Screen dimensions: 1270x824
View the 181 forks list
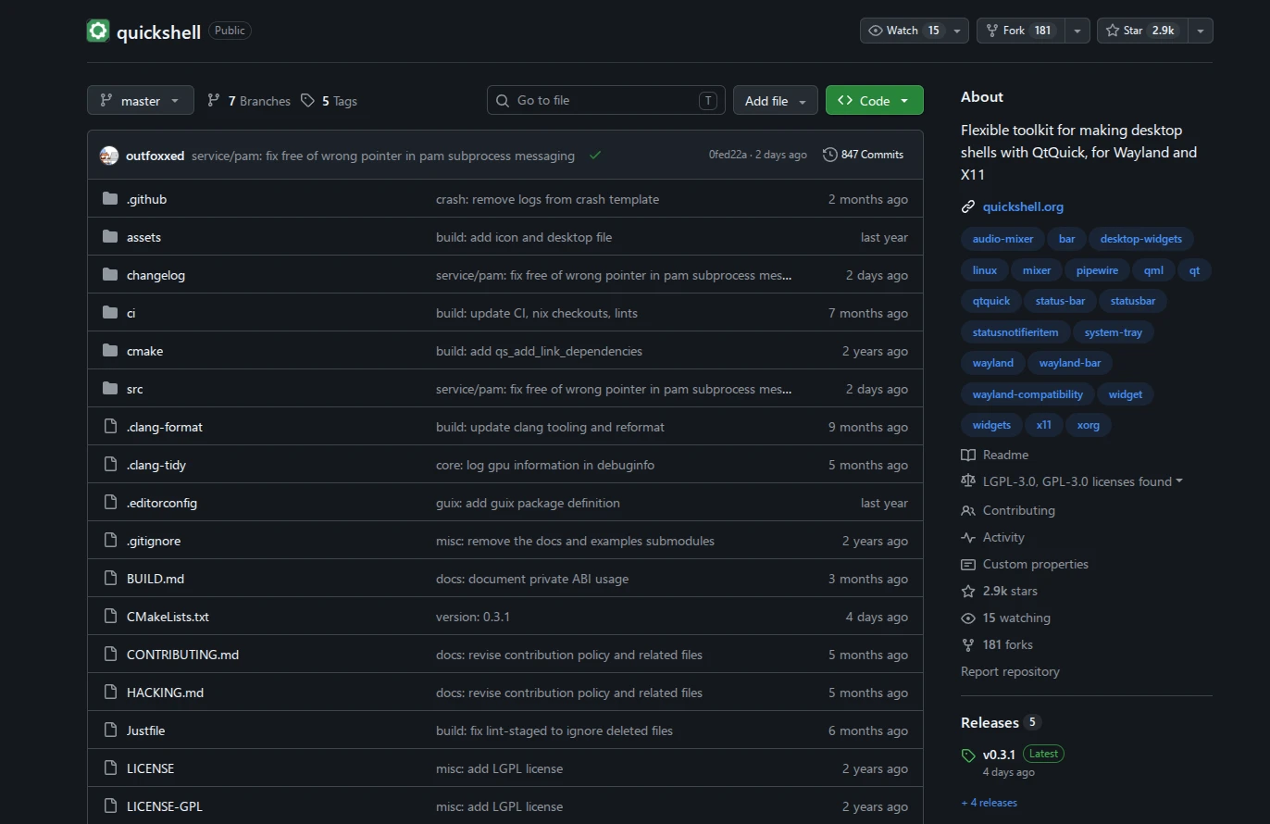coord(1007,644)
